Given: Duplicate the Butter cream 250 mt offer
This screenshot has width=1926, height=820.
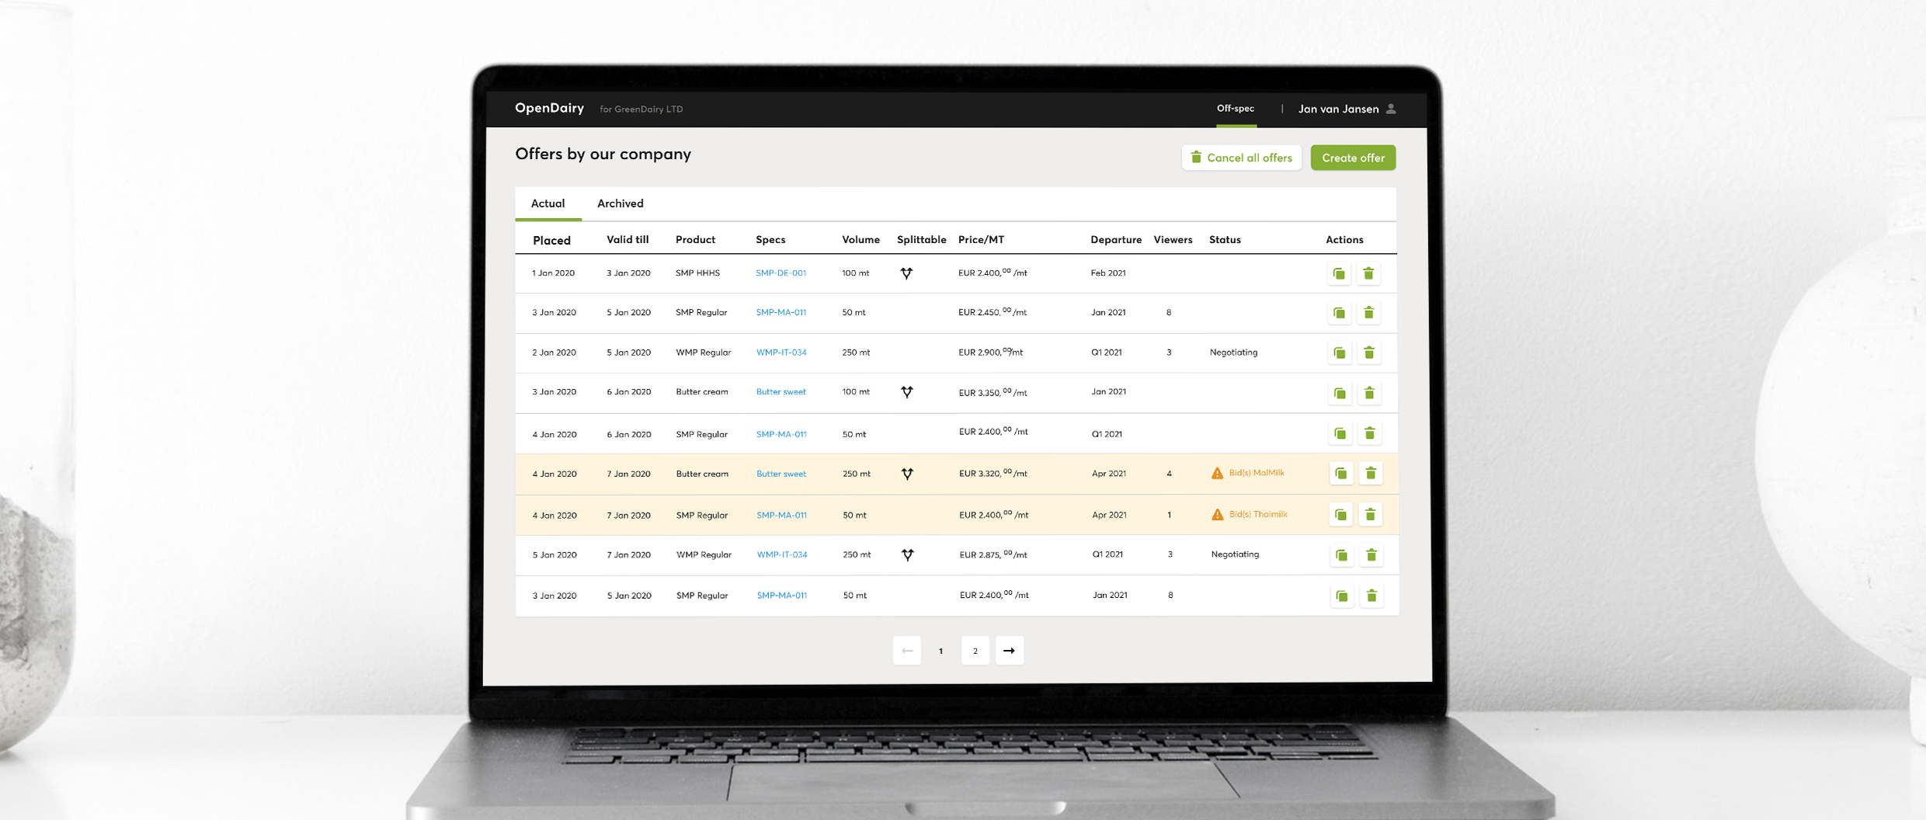Looking at the screenshot, I should click(x=1341, y=473).
